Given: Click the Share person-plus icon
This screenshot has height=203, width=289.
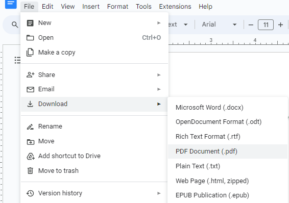Looking at the screenshot, I should (31, 74).
